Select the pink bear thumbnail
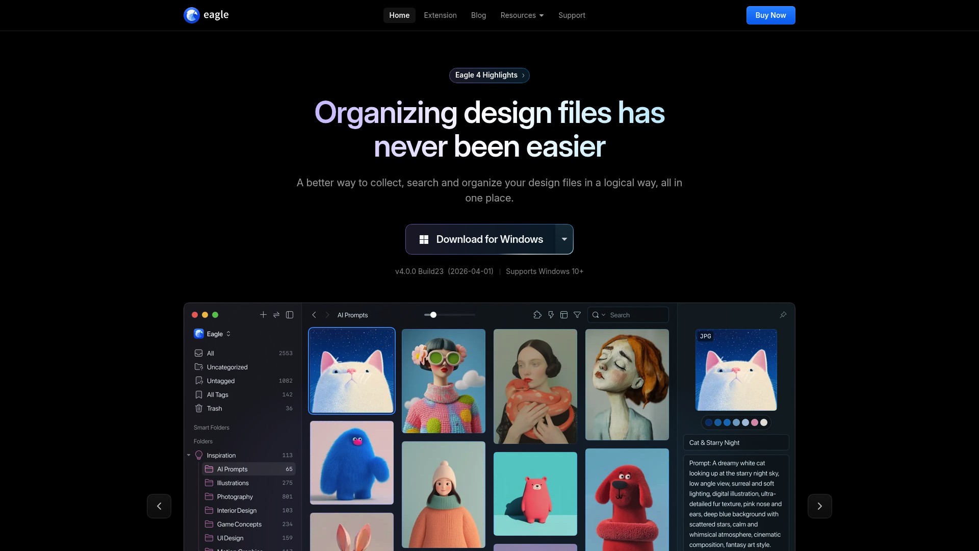979x551 pixels. (x=535, y=494)
